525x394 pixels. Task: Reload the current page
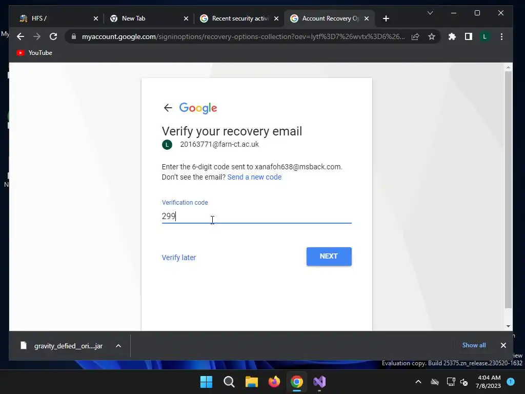[53, 36]
